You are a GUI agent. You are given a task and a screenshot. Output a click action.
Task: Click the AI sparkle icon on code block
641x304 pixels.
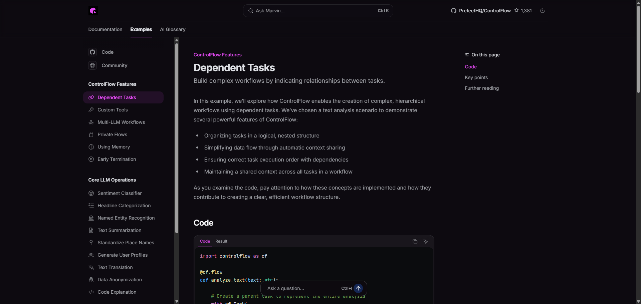(x=426, y=242)
